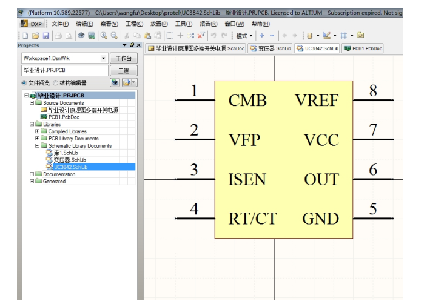The width and height of the screenshot is (427, 307).
Task: Open the 窗口(W) menu
Action: click(x=234, y=24)
